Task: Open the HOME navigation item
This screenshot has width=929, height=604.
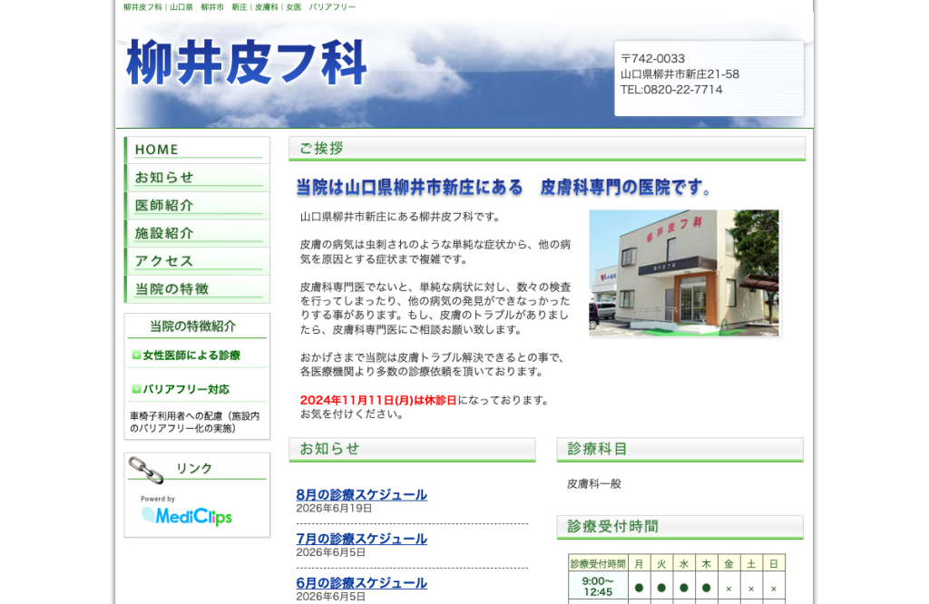Action: coord(197,150)
